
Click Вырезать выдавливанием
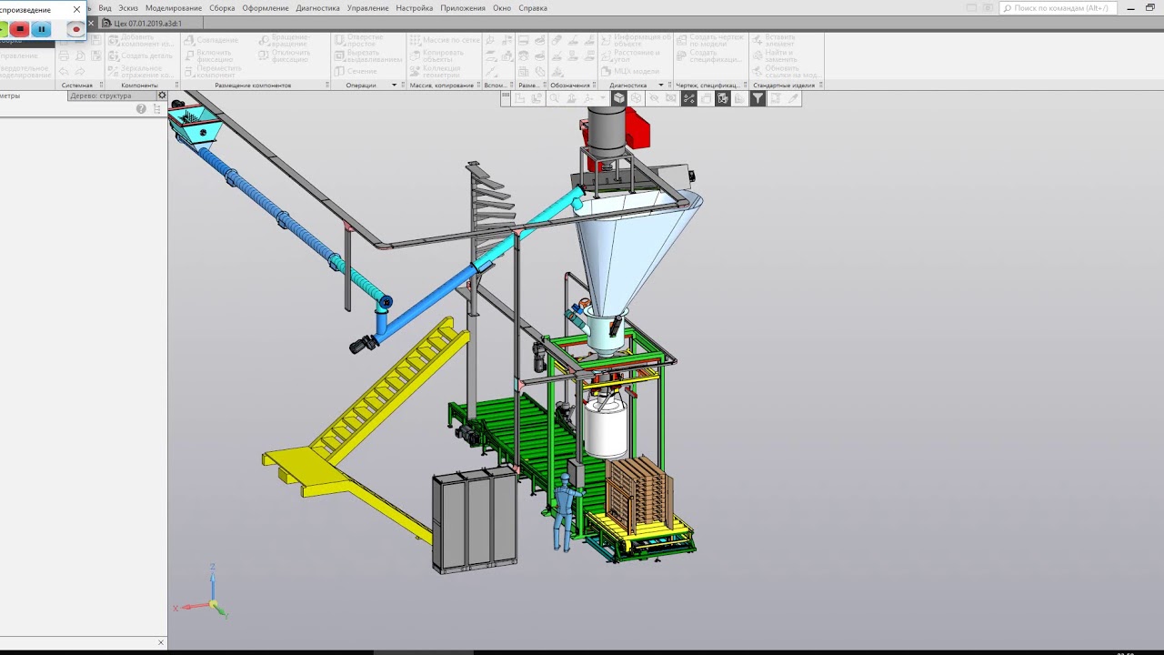pyautogui.click(x=368, y=55)
